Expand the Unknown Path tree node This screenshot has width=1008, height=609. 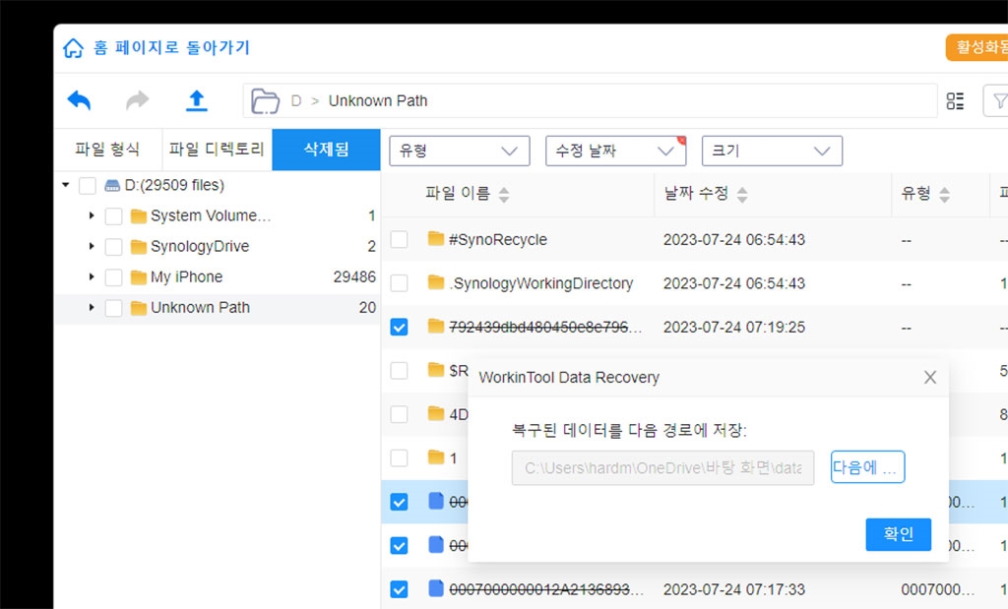tap(92, 308)
